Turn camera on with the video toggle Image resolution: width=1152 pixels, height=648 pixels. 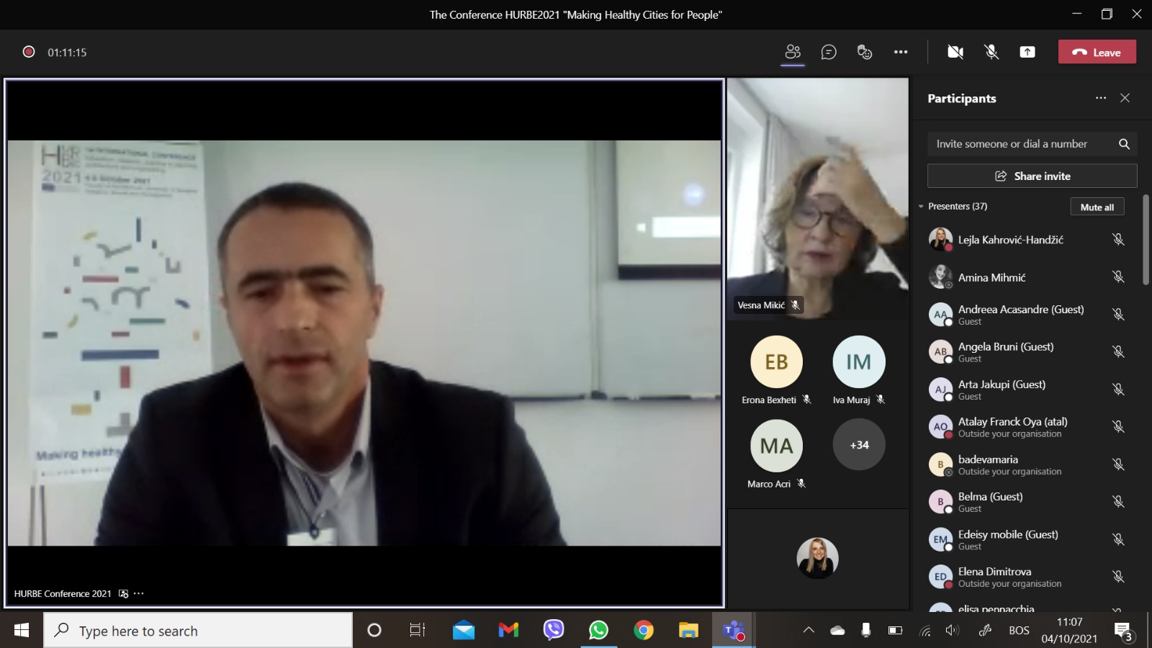tap(955, 52)
